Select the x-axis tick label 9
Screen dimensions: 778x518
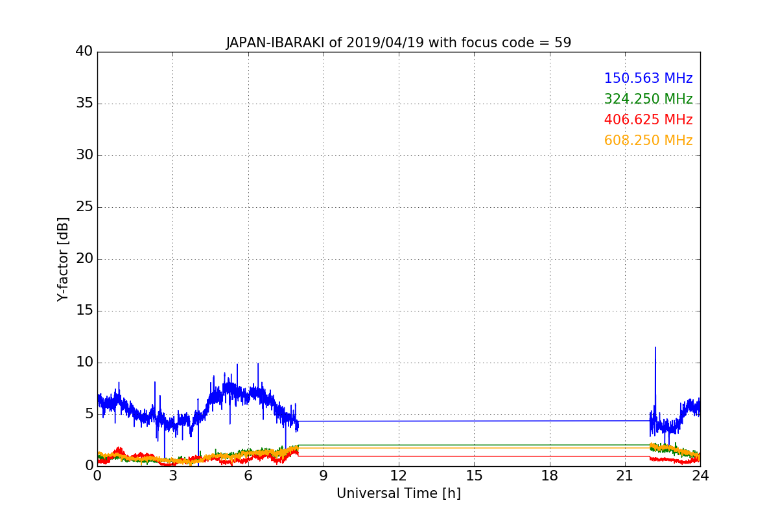tap(324, 475)
